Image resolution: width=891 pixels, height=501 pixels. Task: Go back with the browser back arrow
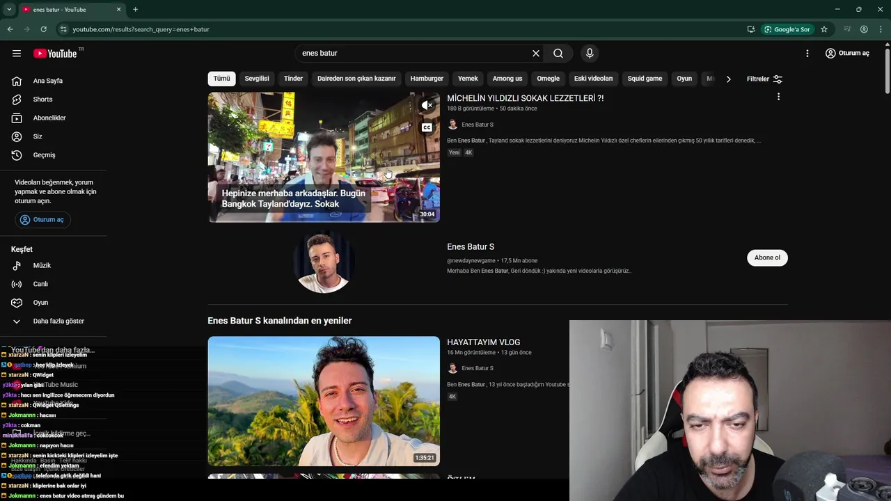coord(10,29)
